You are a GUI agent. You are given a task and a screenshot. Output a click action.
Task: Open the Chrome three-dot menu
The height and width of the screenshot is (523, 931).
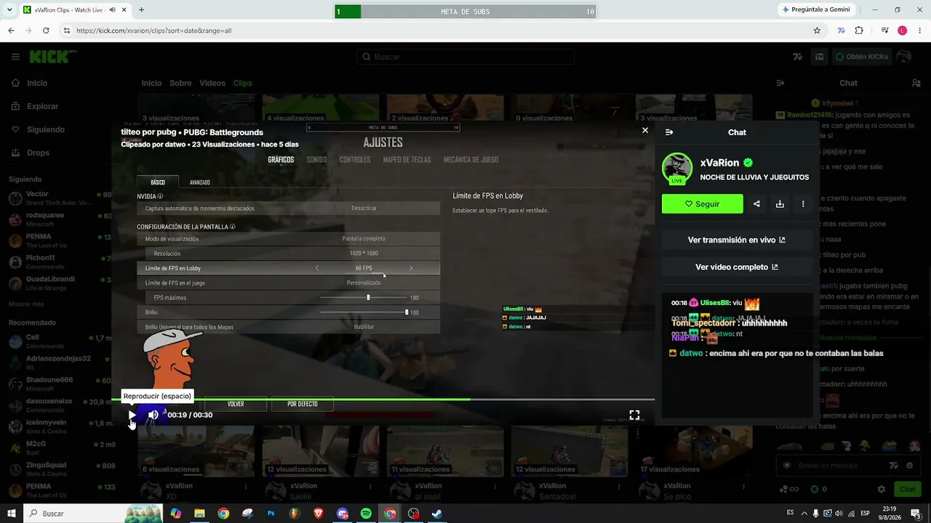pos(919,31)
